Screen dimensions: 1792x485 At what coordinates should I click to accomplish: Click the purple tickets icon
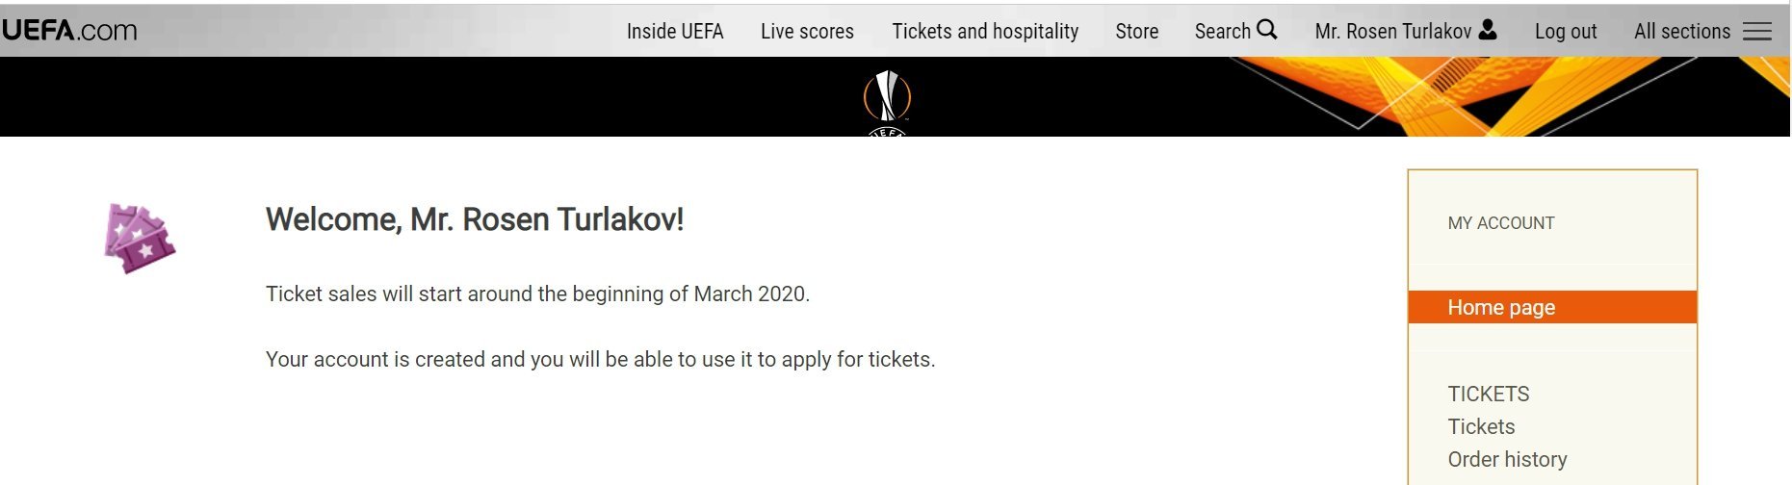(x=140, y=239)
